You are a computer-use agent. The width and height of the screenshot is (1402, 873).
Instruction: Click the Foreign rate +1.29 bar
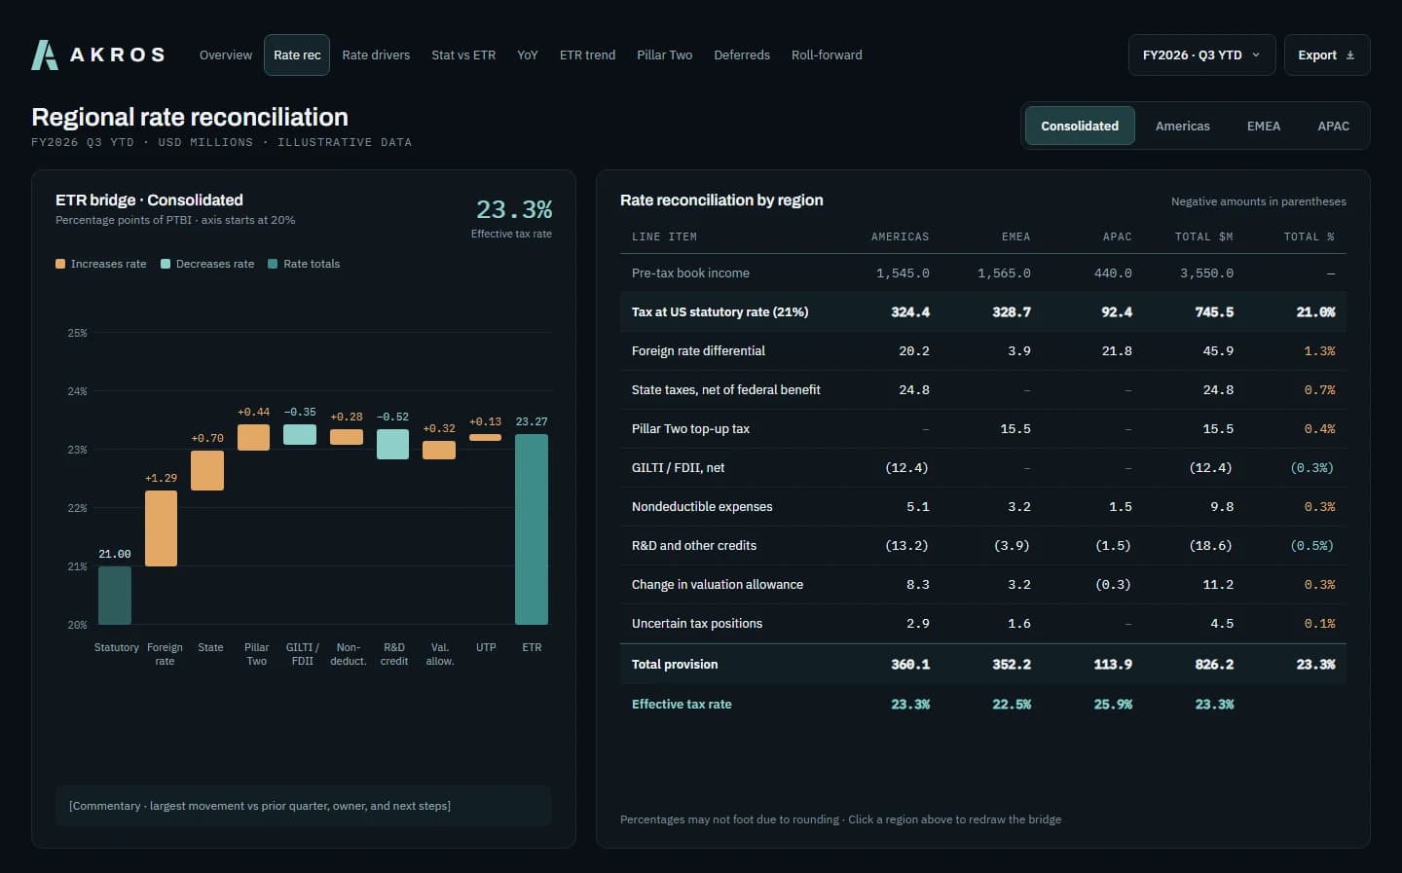pyautogui.click(x=161, y=528)
